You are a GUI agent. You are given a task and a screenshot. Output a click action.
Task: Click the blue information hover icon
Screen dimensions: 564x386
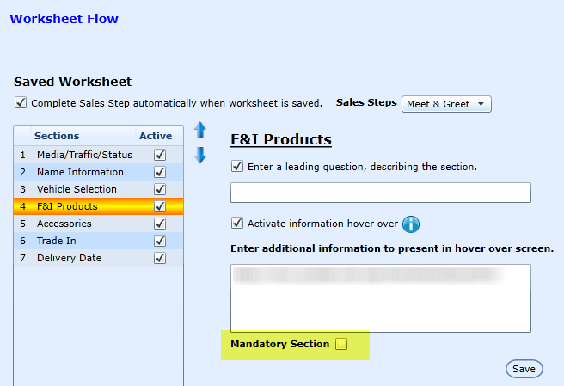[411, 224]
